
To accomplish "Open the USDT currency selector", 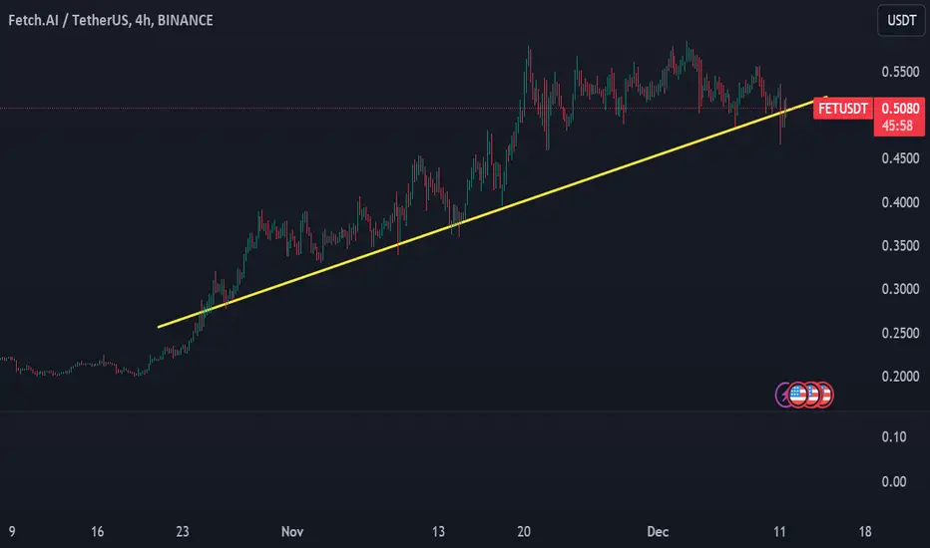I will pos(901,20).
